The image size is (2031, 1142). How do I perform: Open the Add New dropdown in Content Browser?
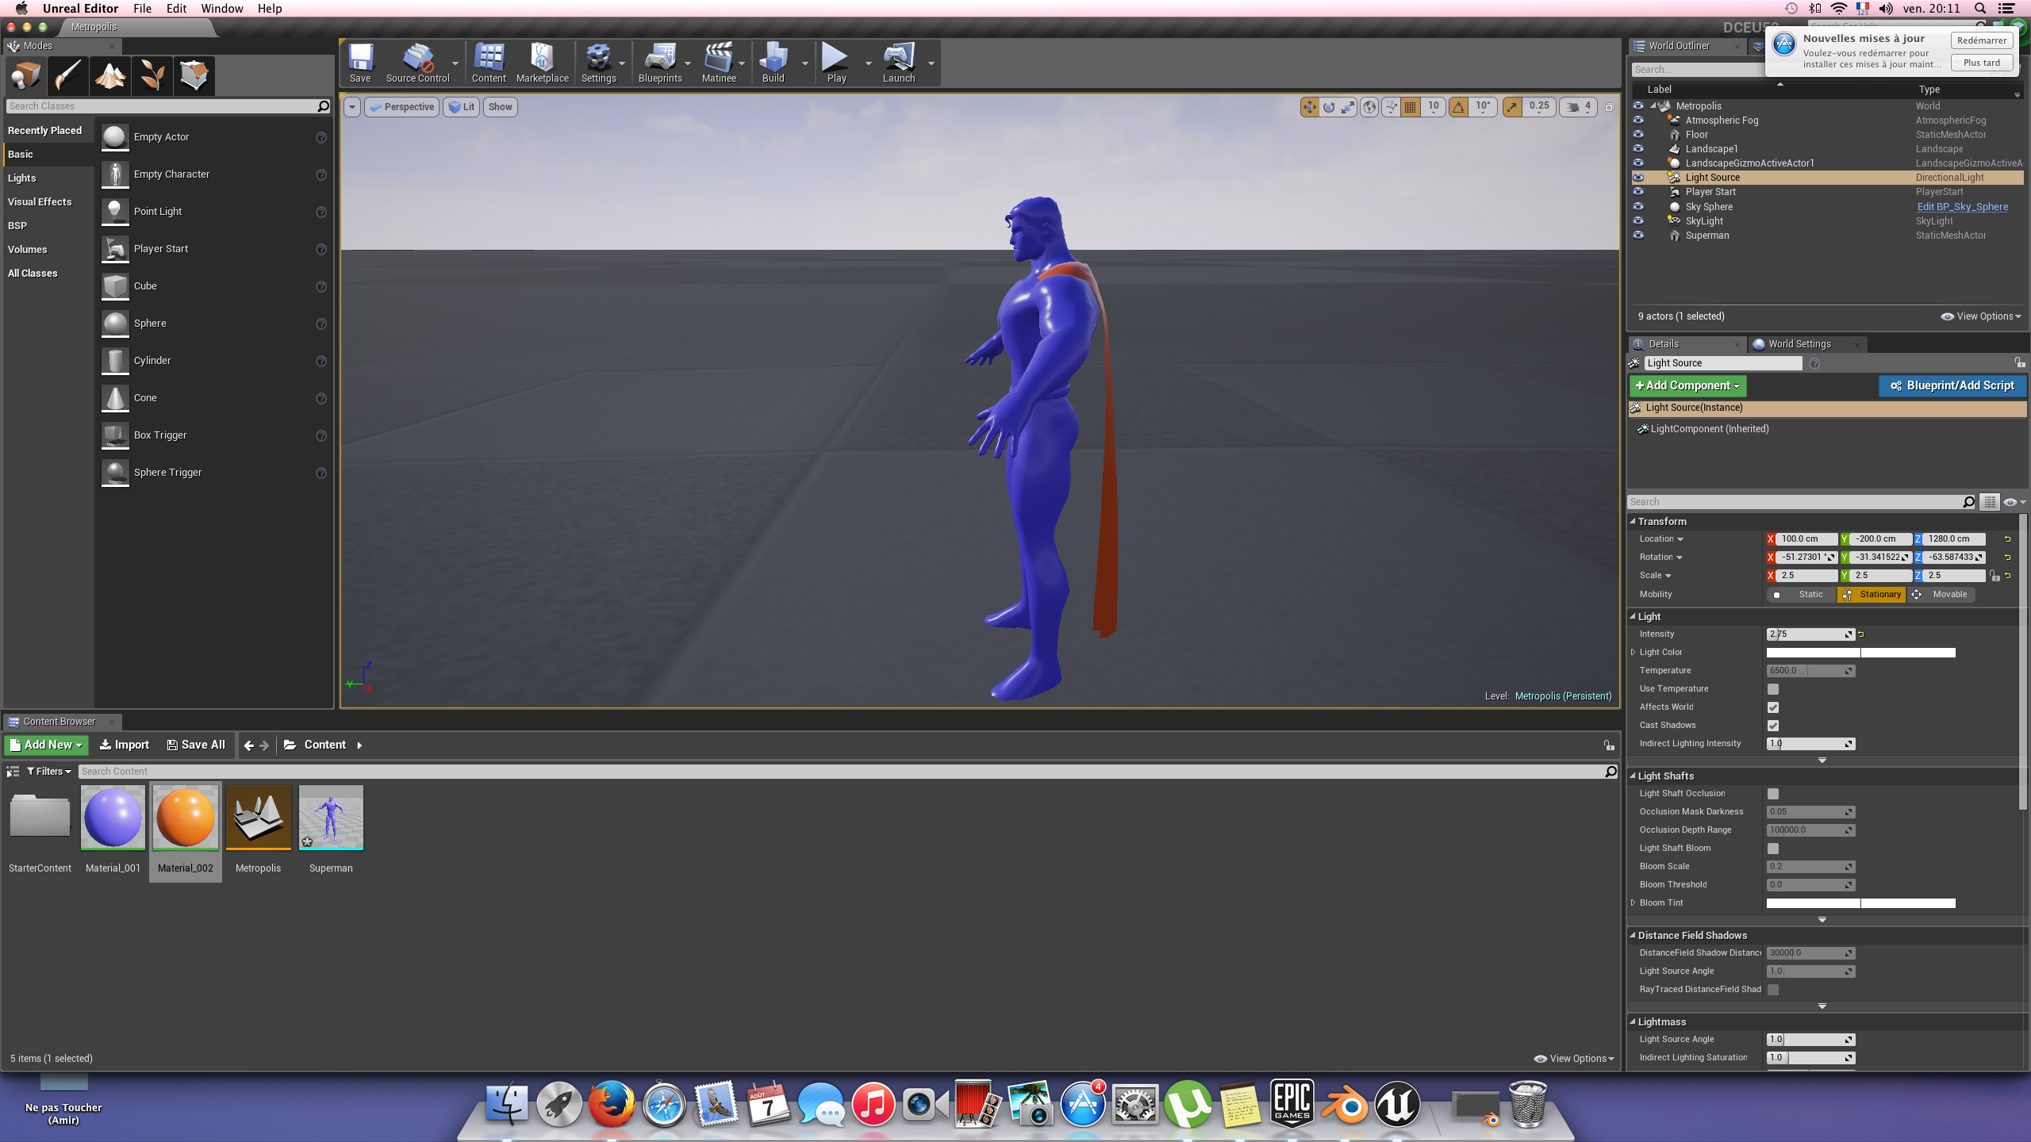(x=46, y=745)
